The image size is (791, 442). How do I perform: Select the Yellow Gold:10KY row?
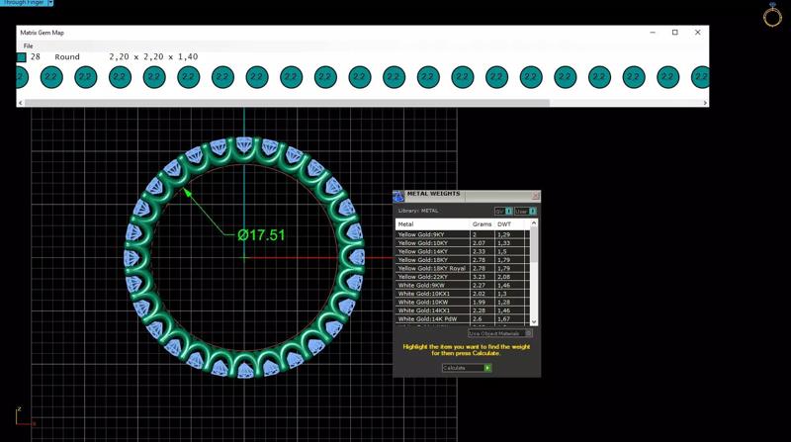coord(463,243)
